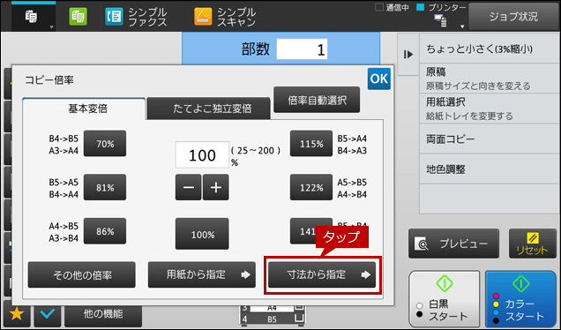Tap the blue checkmark icon

click(x=48, y=314)
